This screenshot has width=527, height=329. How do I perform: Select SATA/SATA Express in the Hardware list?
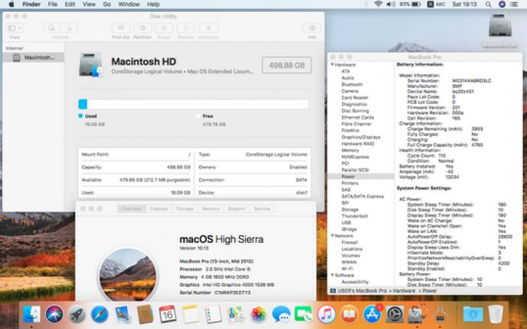point(363,196)
